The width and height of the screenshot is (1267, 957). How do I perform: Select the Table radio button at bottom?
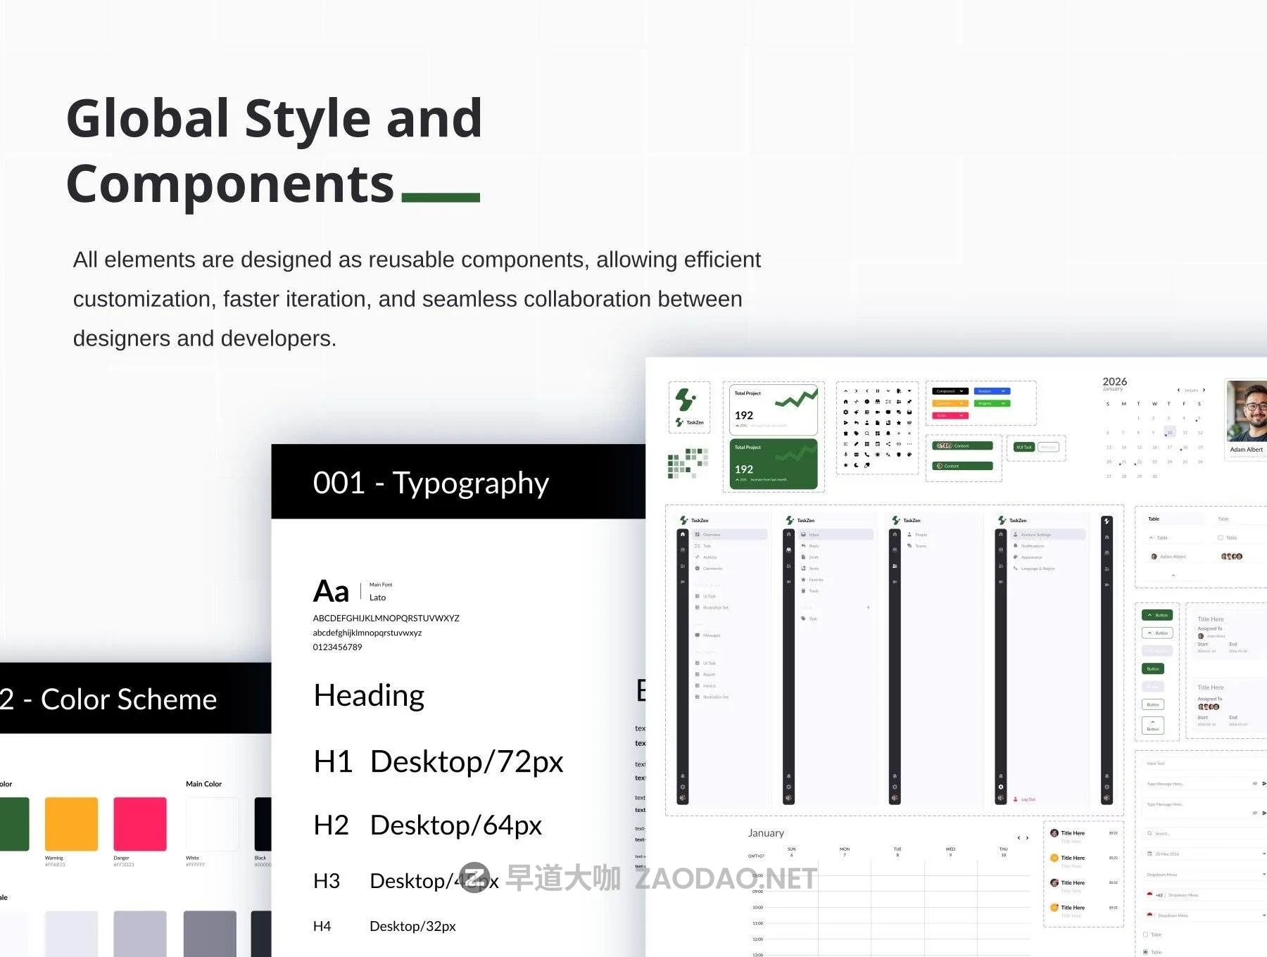(x=1145, y=952)
